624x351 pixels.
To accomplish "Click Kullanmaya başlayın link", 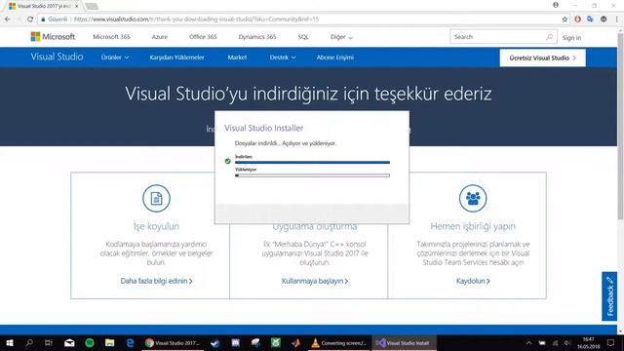I will pos(315,281).
